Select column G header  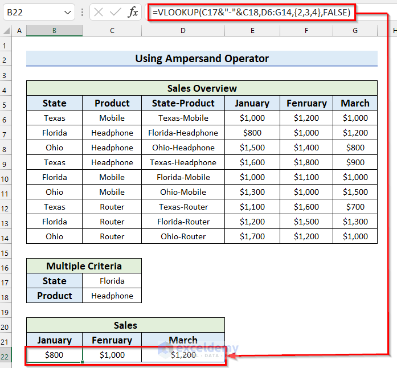pyautogui.click(x=355, y=31)
